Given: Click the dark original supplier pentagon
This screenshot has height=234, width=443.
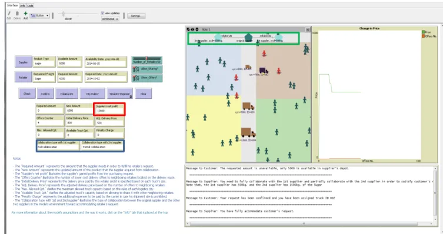Looking at the screenshot, I should pyautogui.click(x=248, y=37).
